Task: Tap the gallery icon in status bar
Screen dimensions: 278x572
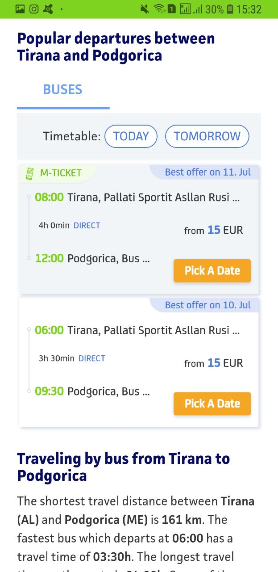Action: 20,9
